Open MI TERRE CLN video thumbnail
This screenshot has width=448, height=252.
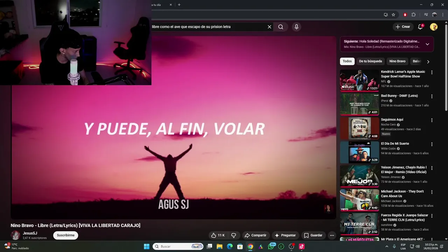tap(359, 224)
